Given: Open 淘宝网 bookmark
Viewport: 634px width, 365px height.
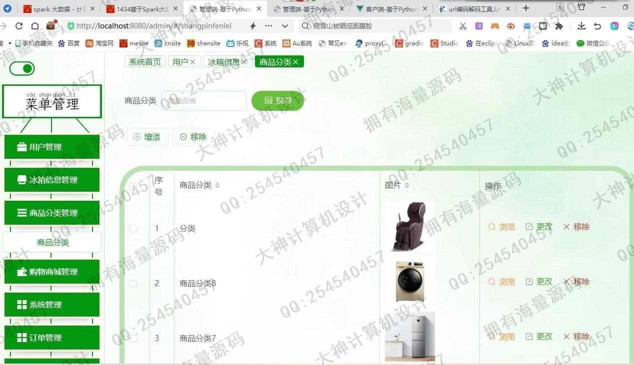Looking at the screenshot, I should (99, 43).
